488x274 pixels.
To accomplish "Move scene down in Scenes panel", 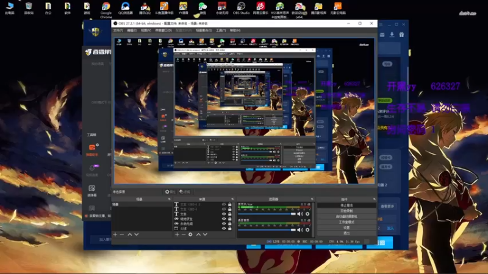I will 136,234.
